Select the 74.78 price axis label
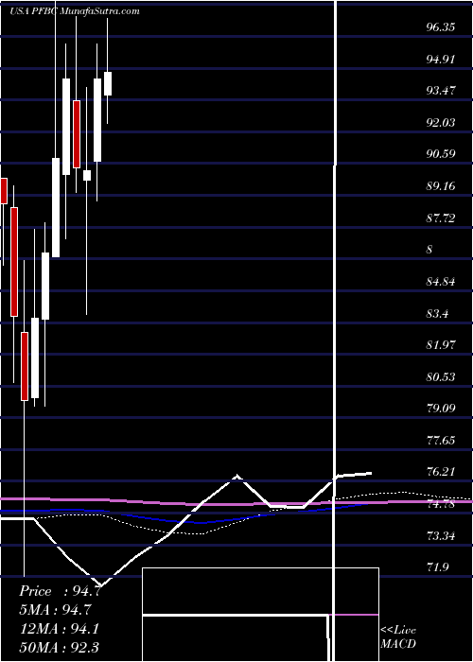Image resolution: width=473 pixels, height=662 pixels. click(441, 504)
